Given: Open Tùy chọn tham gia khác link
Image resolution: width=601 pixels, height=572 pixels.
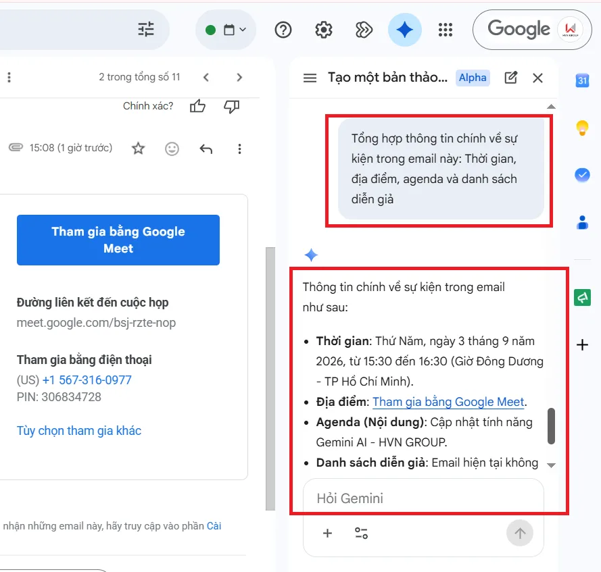Looking at the screenshot, I should click(x=79, y=431).
